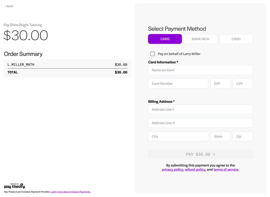Enable Pay on behalf of Larry Miller
The height and width of the screenshot is (197, 270).
tap(152, 54)
